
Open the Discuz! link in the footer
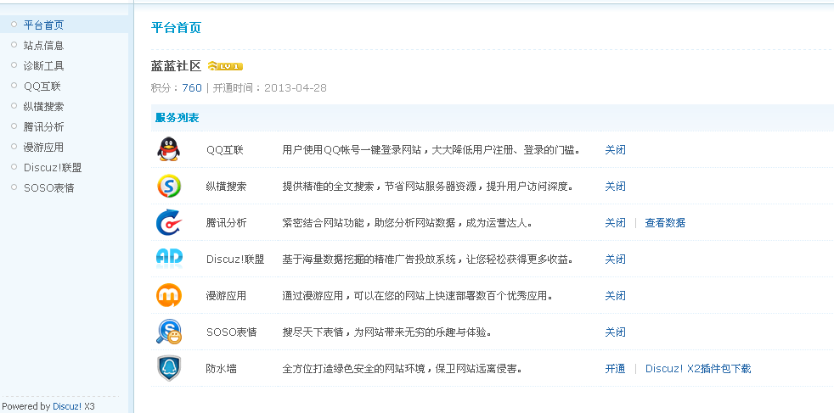pos(67,406)
